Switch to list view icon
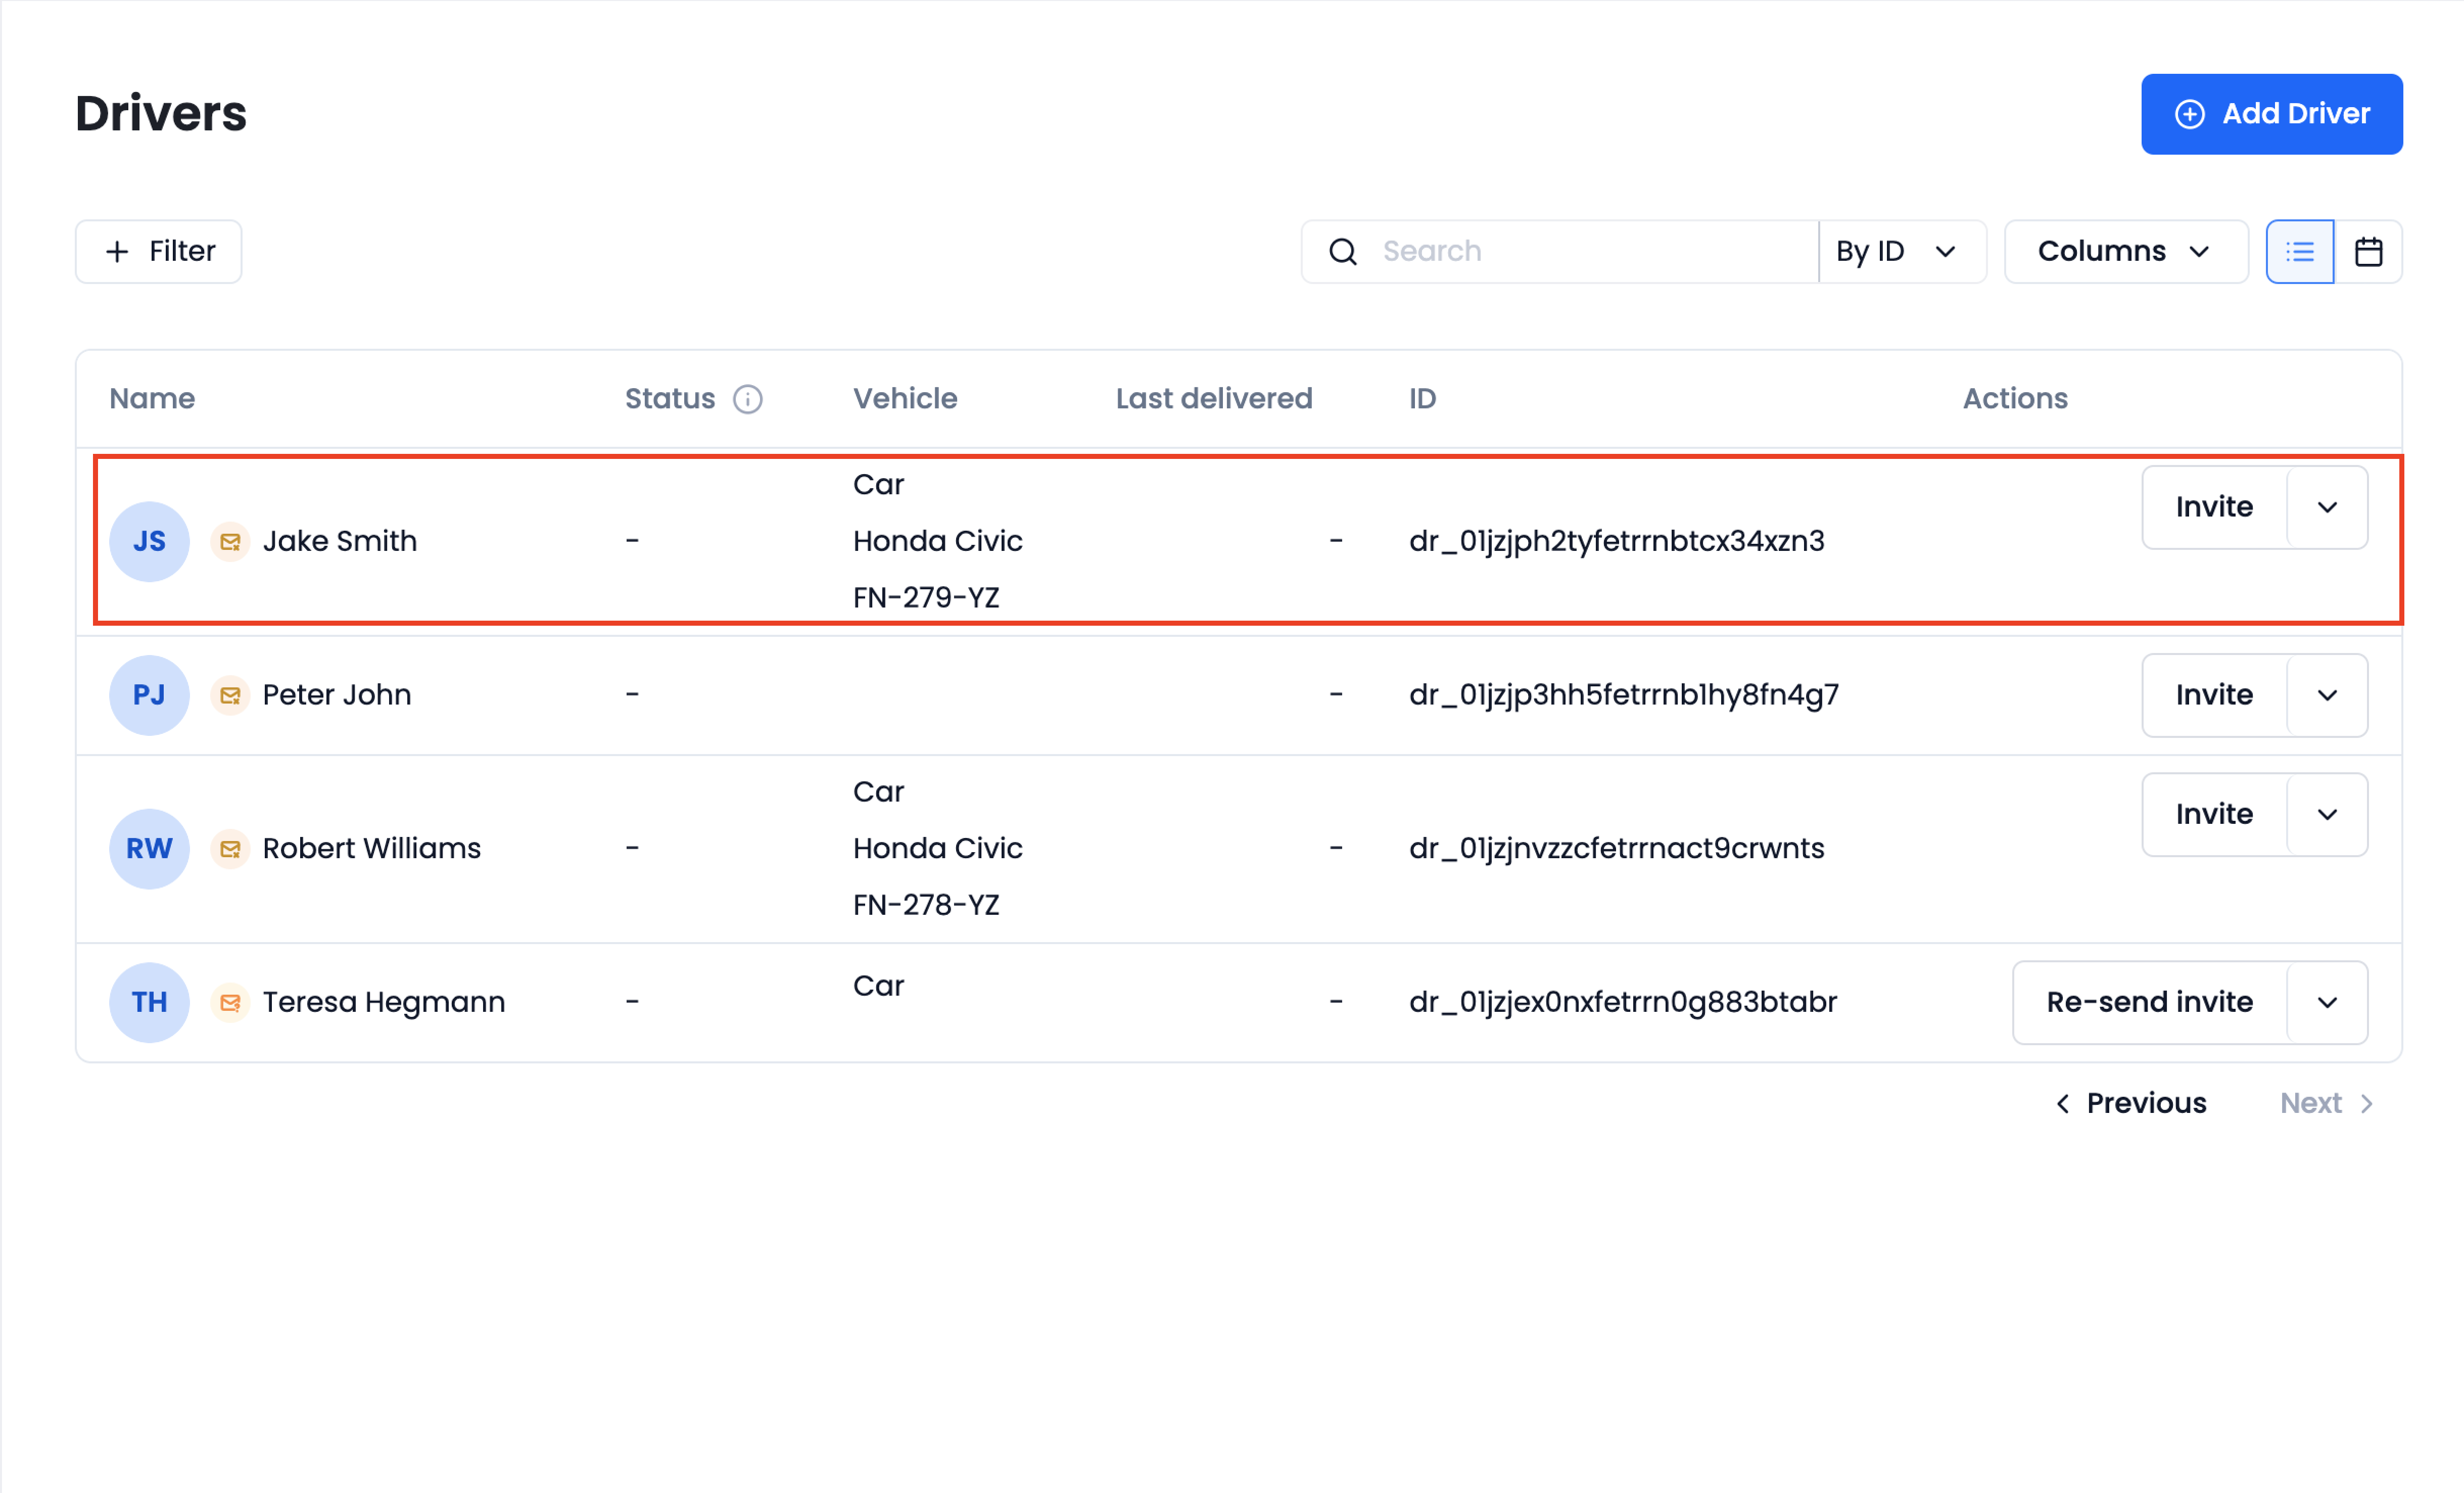The height and width of the screenshot is (1493, 2464). pos(2299,251)
